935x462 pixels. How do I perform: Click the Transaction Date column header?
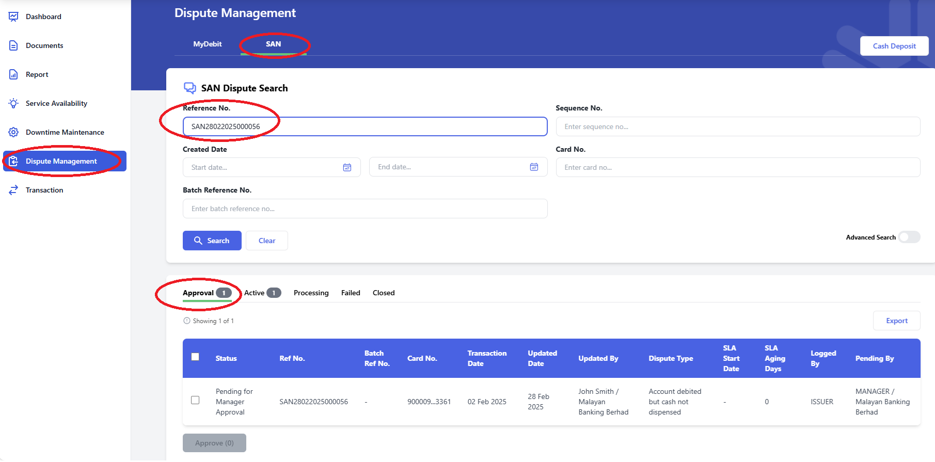click(487, 358)
